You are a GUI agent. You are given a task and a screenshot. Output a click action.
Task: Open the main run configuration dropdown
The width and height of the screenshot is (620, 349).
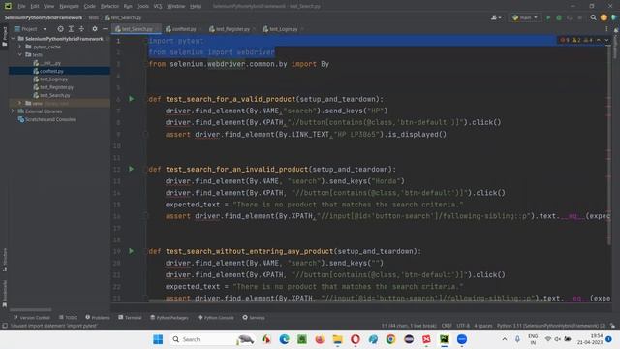click(x=525, y=17)
